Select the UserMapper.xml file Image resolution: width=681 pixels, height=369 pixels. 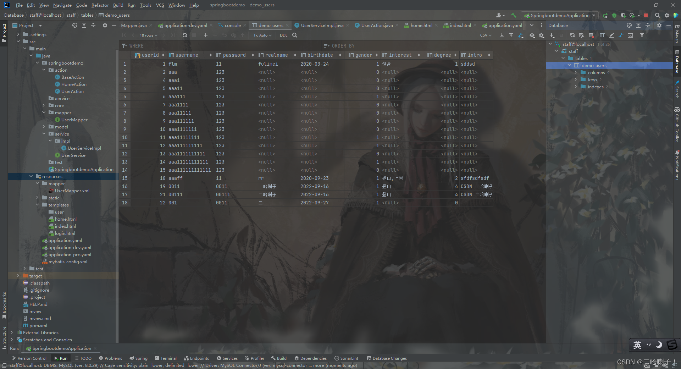point(72,191)
